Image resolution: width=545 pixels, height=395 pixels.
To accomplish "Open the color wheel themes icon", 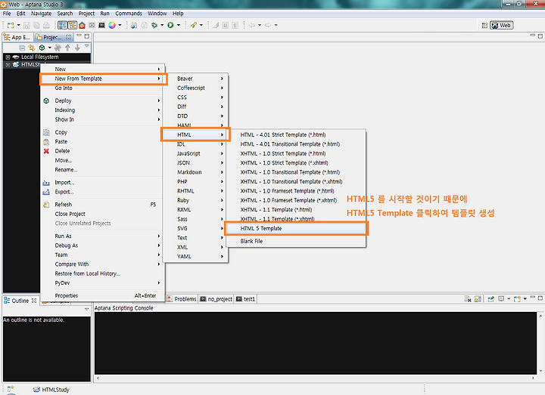I will click(x=112, y=25).
